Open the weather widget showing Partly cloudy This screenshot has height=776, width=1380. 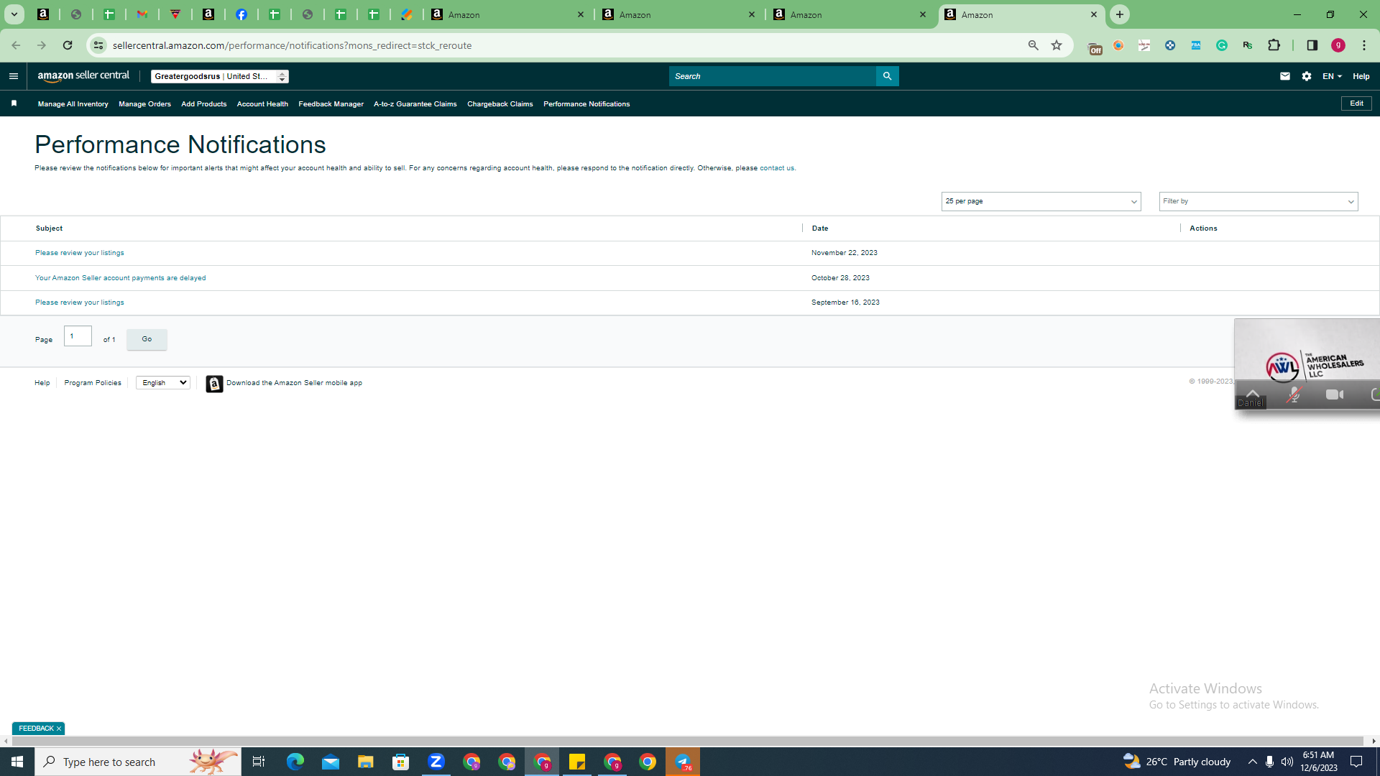[x=1177, y=762]
